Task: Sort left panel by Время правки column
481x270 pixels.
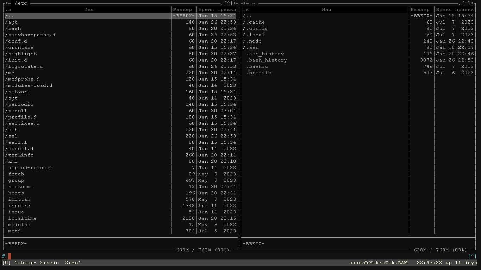Action: click(217, 9)
